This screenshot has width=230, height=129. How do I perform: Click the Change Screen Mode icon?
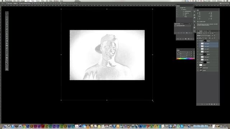pos(7,69)
